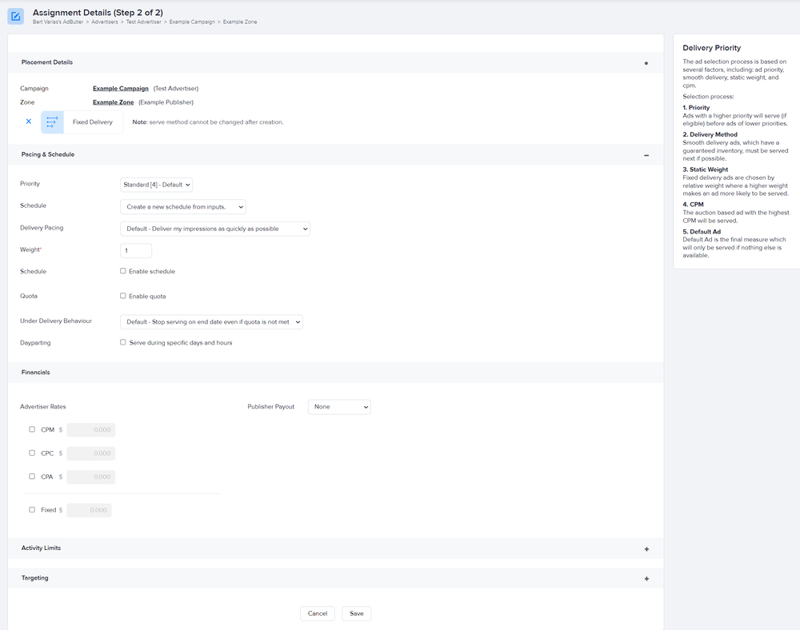This screenshot has height=630, width=800.
Task: Click the Delivery Priority help heading
Action: (x=712, y=48)
